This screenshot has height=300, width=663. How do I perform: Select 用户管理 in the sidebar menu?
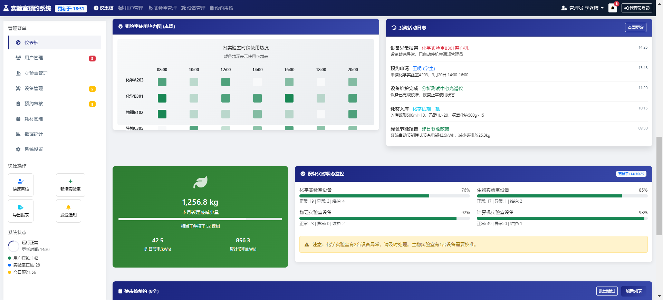[55, 58]
